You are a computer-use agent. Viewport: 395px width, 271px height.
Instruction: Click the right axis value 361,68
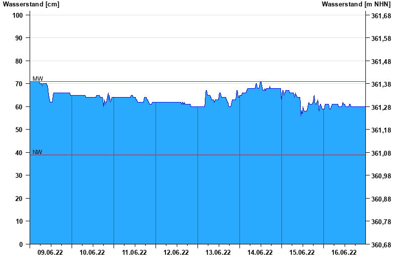381,16
